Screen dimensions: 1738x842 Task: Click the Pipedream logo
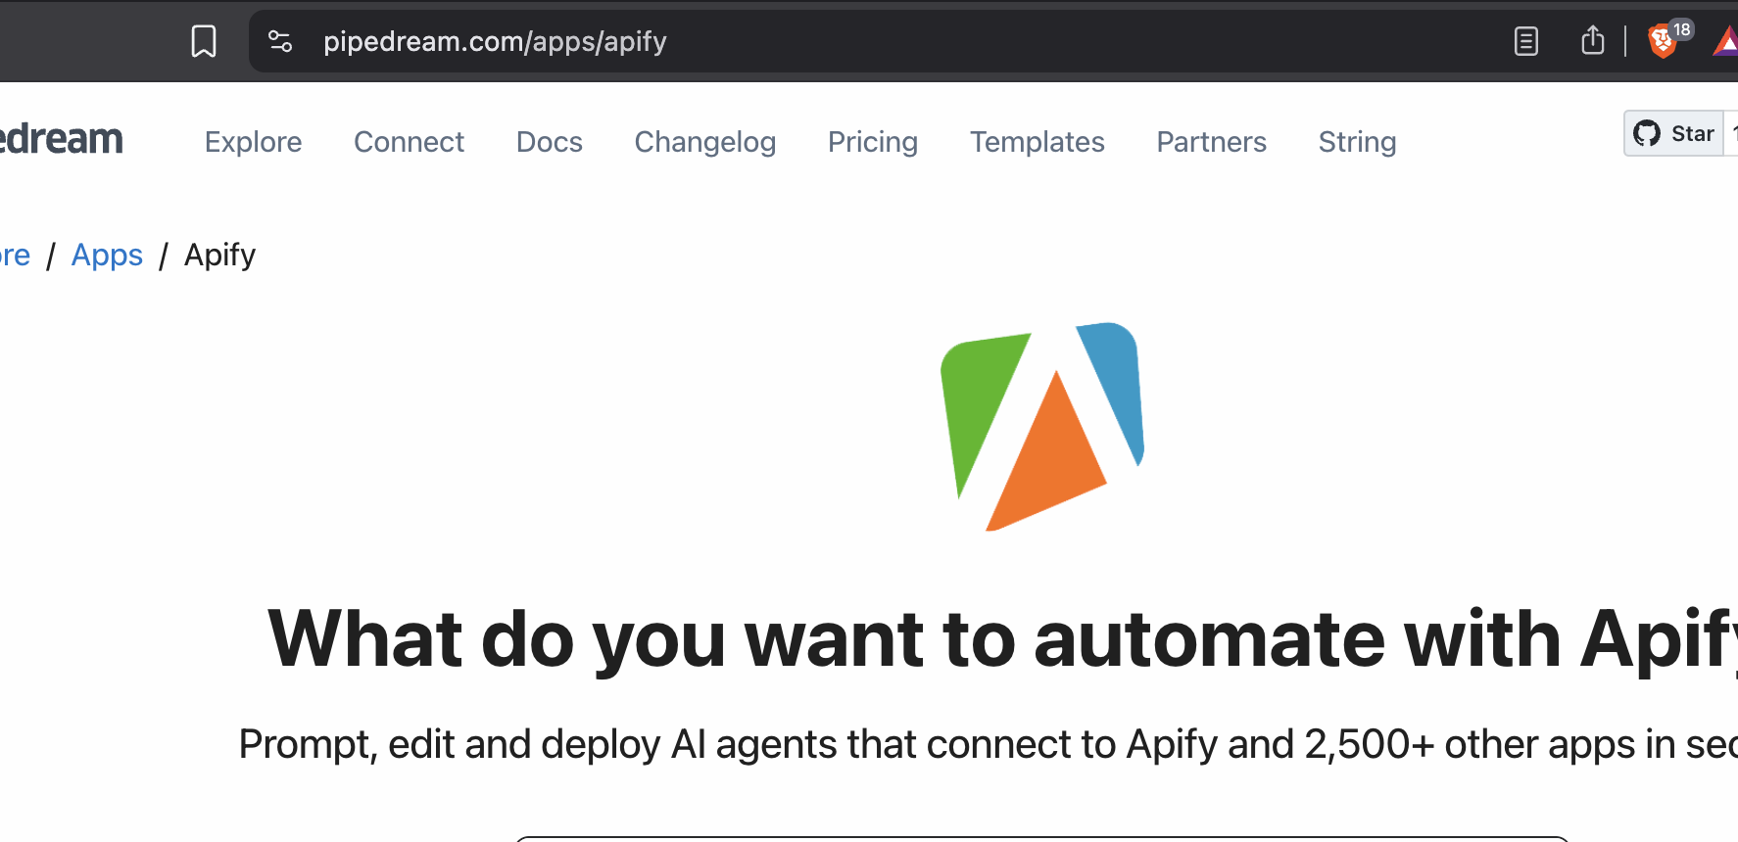pos(61,139)
